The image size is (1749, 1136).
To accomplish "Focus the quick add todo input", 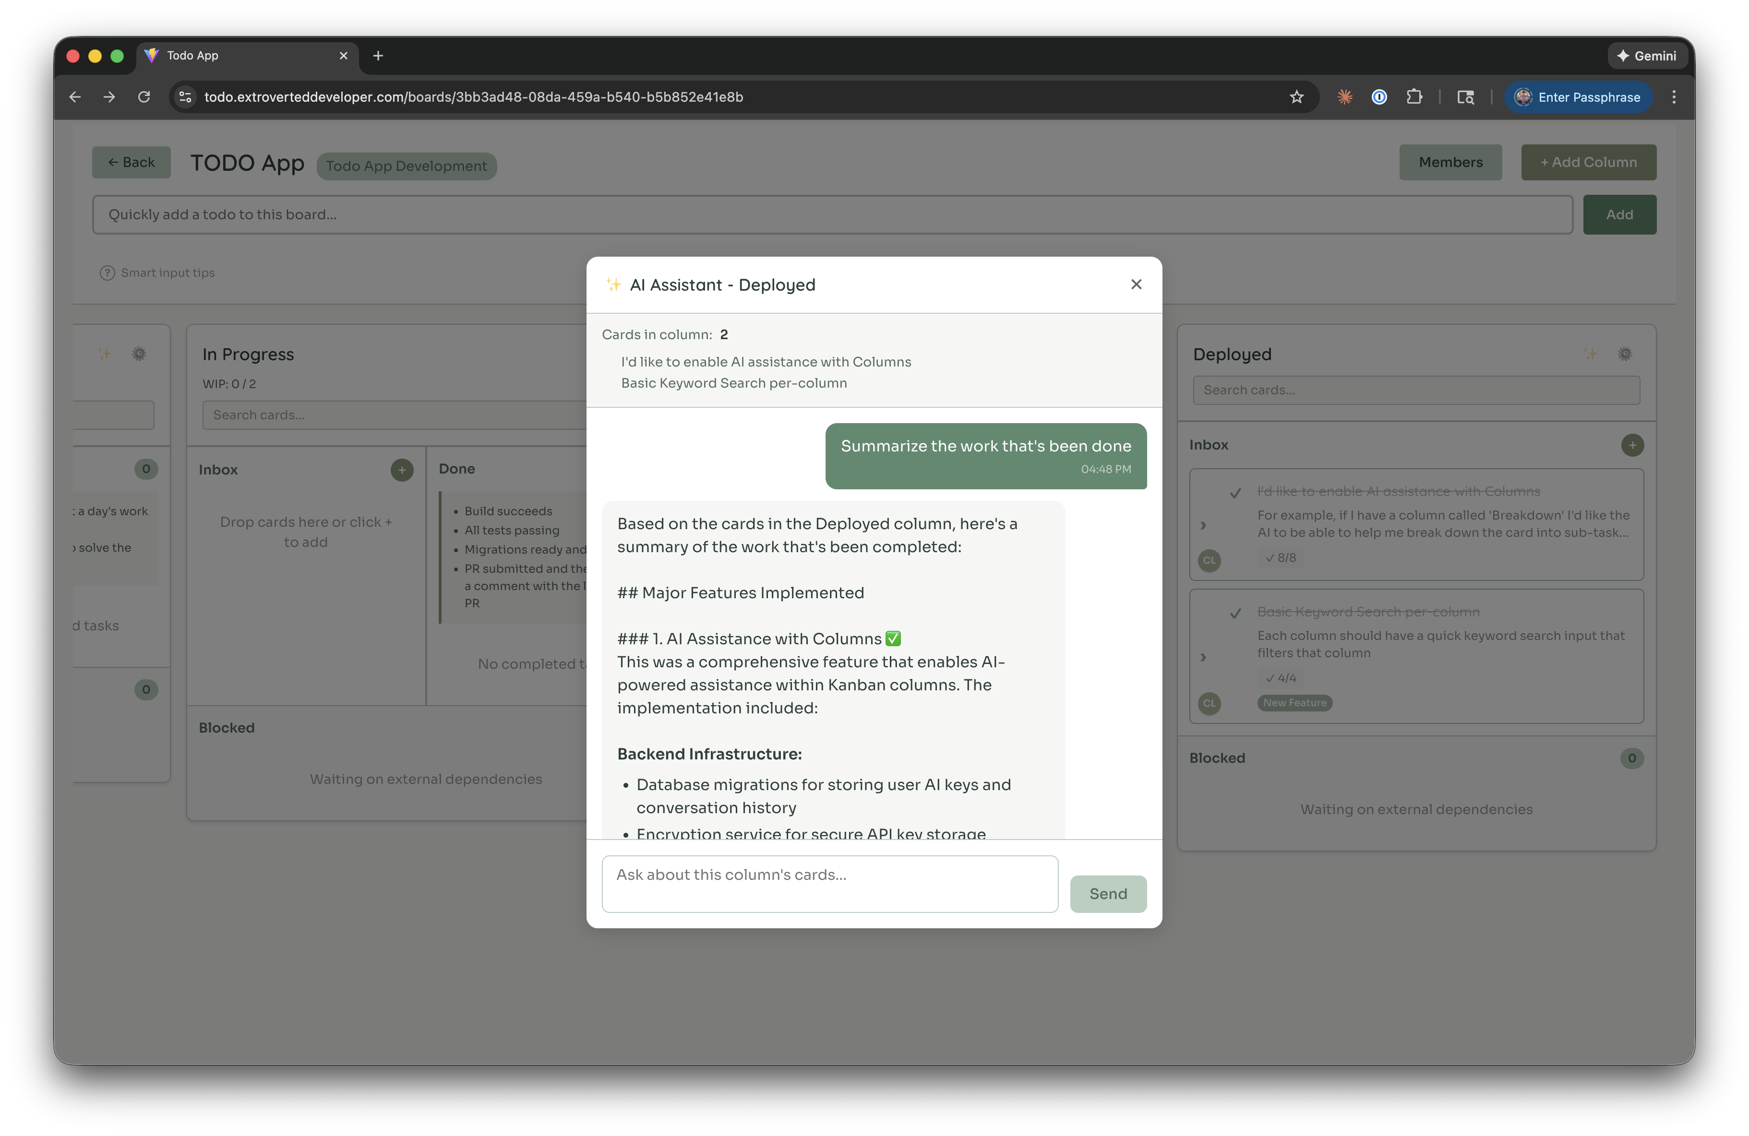I will [832, 214].
